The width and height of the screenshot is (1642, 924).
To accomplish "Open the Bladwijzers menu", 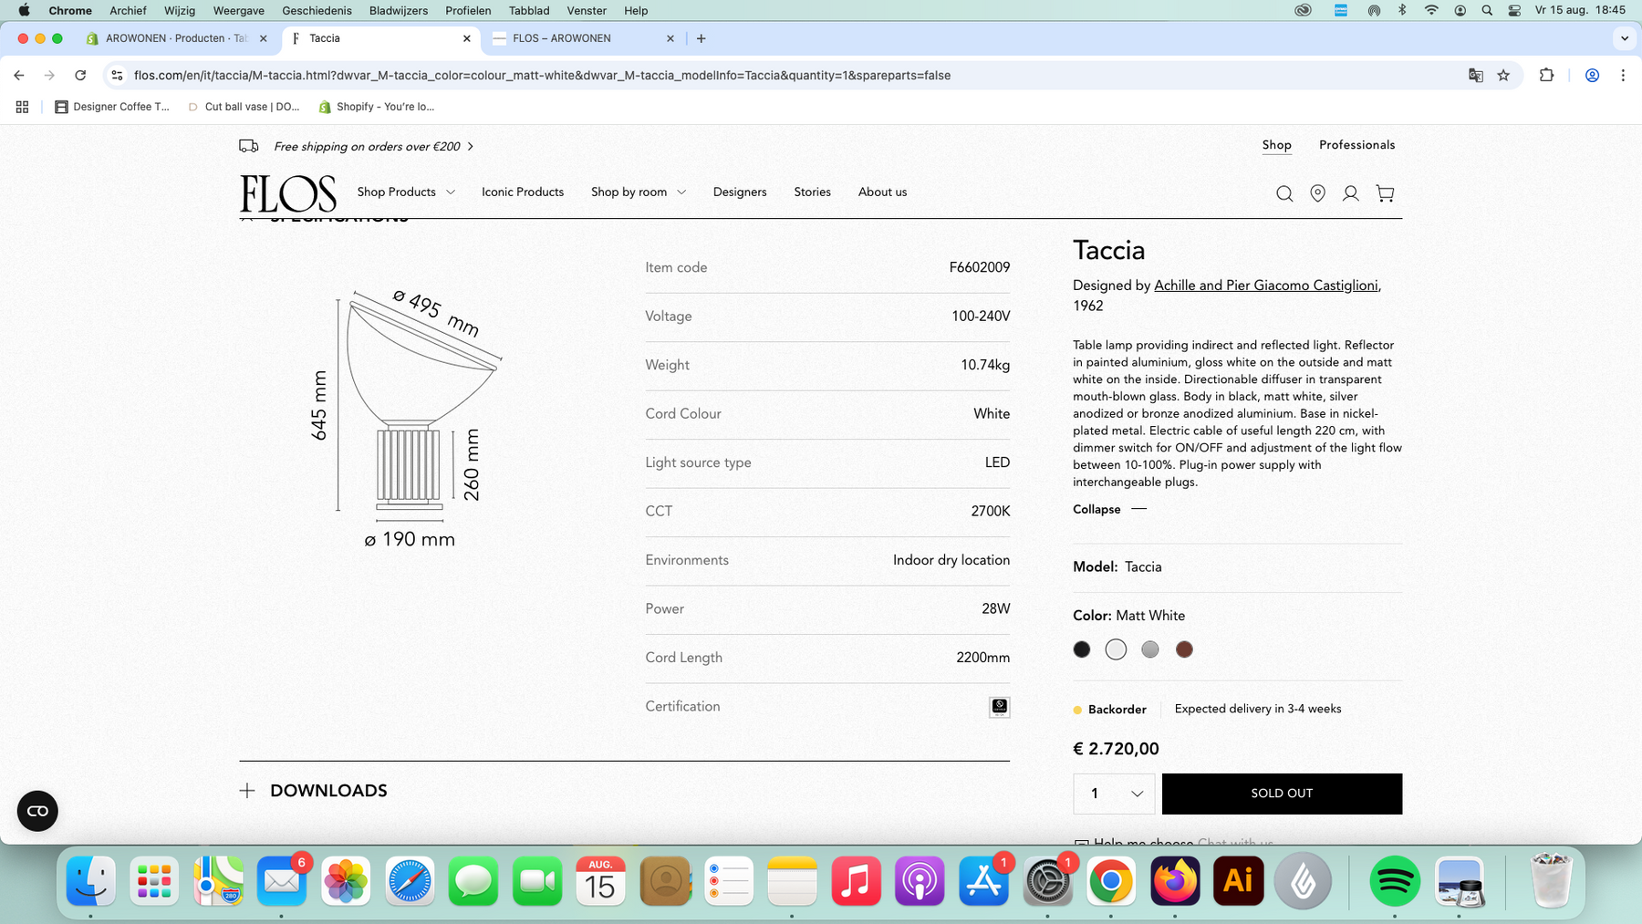I will pyautogui.click(x=399, y=11).
